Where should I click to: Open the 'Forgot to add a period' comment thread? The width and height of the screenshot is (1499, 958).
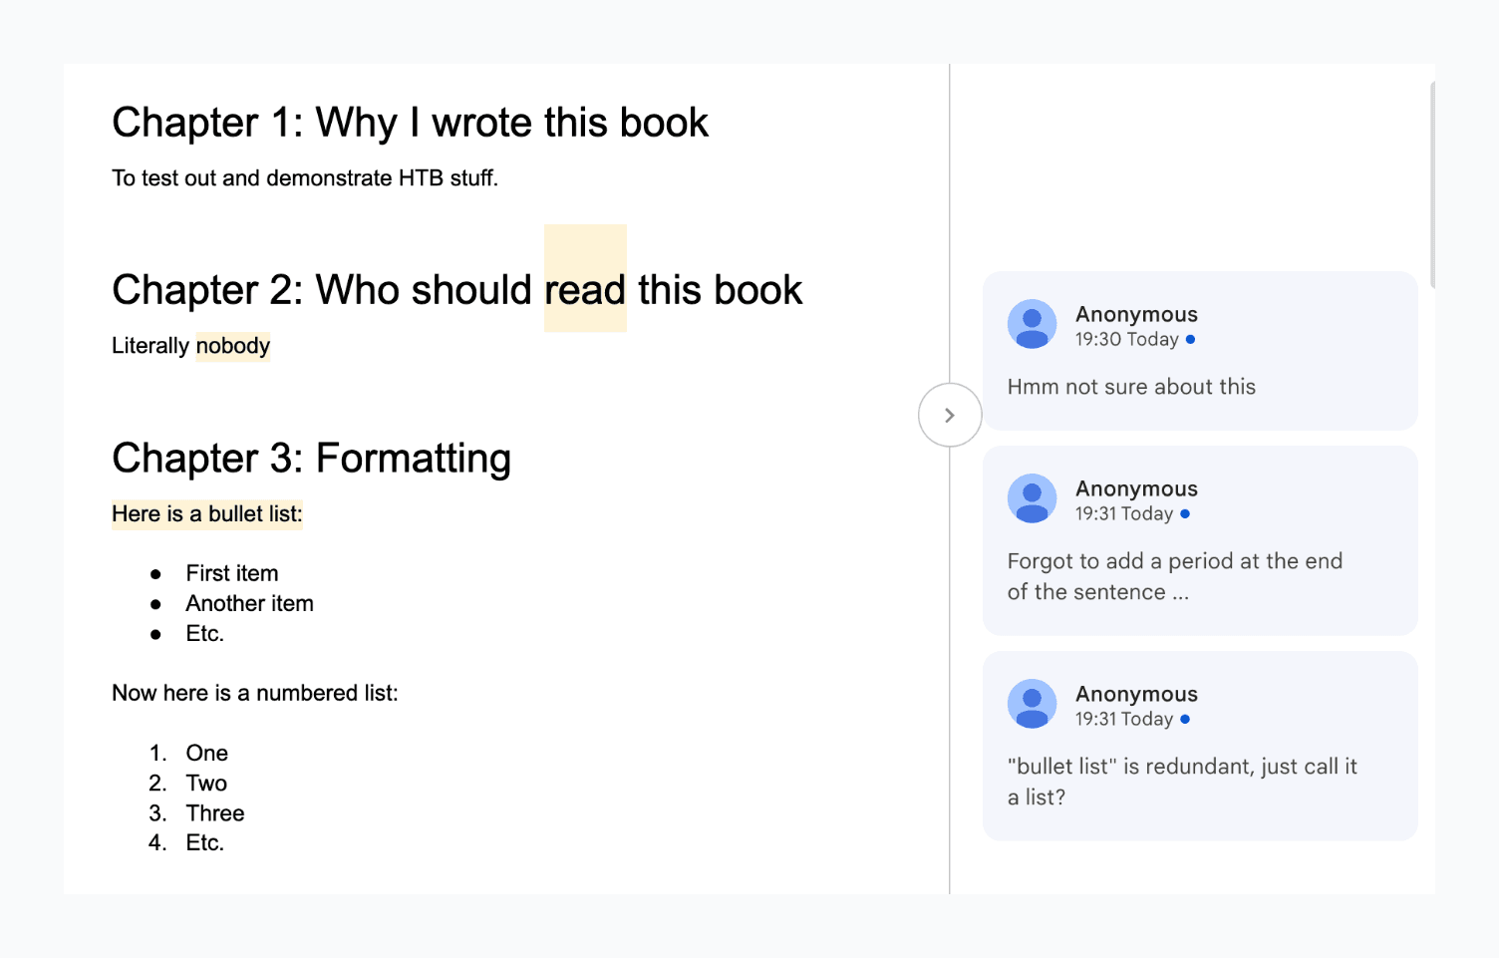pos(1199,540)
